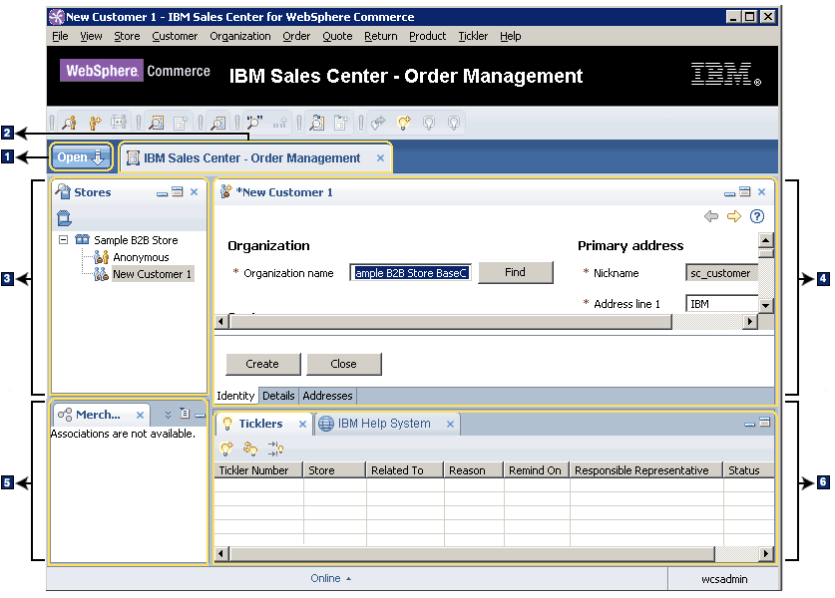835x598 pixels.
Task: Open the File menu
Action: point(60,36)
